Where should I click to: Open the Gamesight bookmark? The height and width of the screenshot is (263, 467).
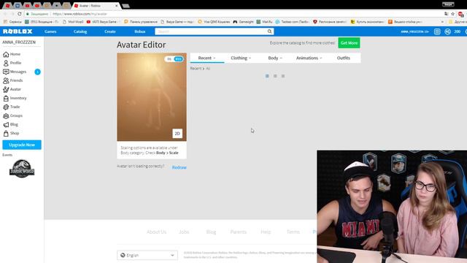[x=243, y=22]
